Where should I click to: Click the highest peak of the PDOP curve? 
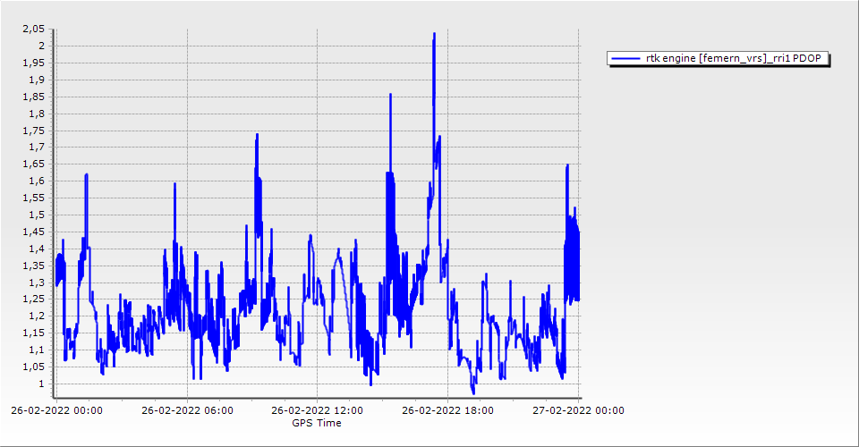point(434,34)
